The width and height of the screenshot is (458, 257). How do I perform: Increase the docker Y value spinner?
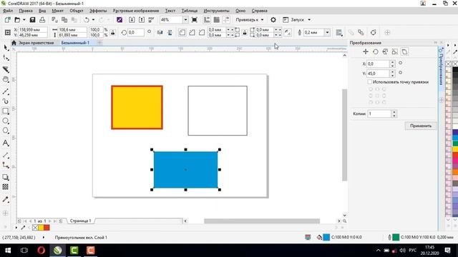point(393,71)
